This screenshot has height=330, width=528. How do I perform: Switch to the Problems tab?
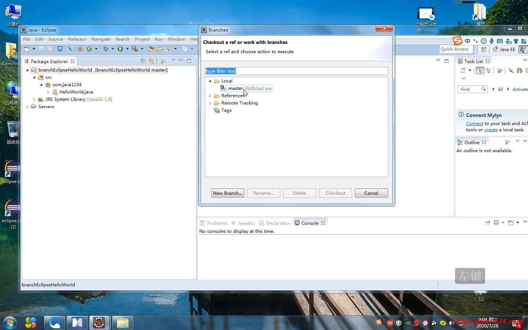pos(217,223)
